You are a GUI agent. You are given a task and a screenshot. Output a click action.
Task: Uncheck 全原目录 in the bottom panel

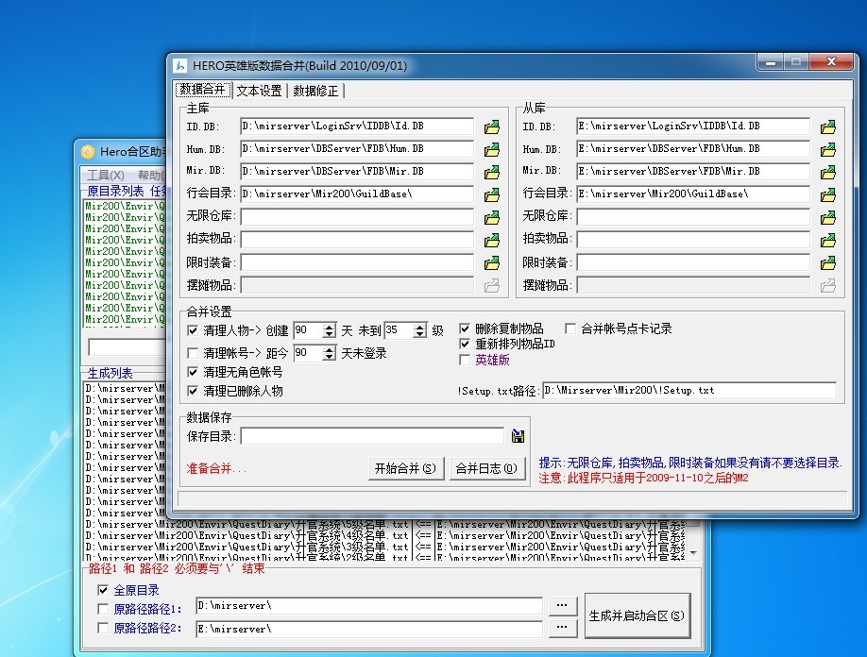pyautogui.click(x=104, y=589)
